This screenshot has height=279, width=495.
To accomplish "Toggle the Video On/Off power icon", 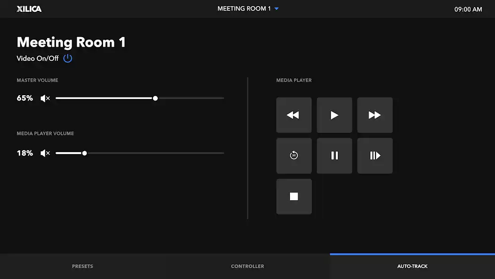I will [68, 58].
